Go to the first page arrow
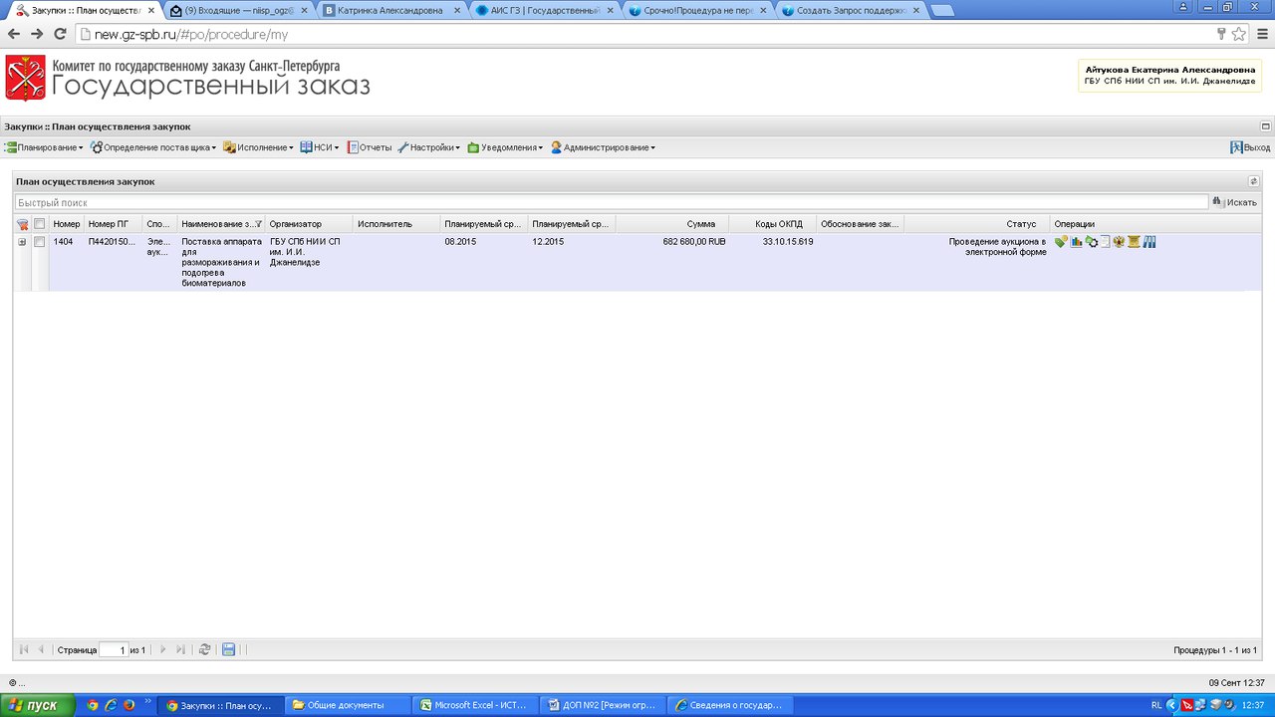 click(24, 649)
